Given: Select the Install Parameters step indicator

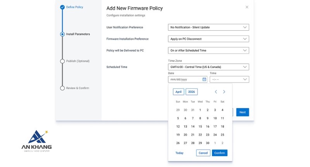Looking at the screenshot, I should [62, 34].
